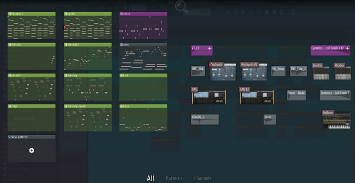This screenshot has width=355, height=183.
Task: Switch to the Patterns tab
Action: [x=174, y=178]
